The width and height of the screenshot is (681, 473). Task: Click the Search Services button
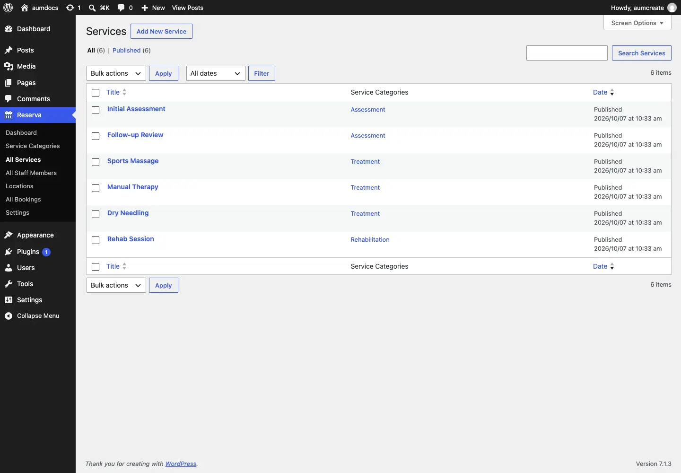(642, 53)
